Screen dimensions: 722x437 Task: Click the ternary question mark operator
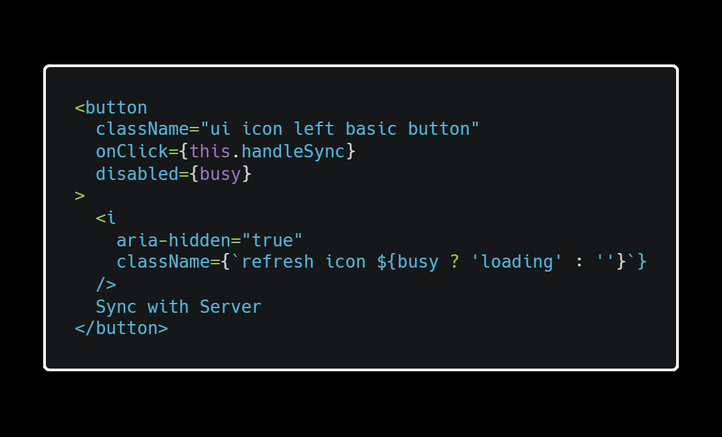455,262
